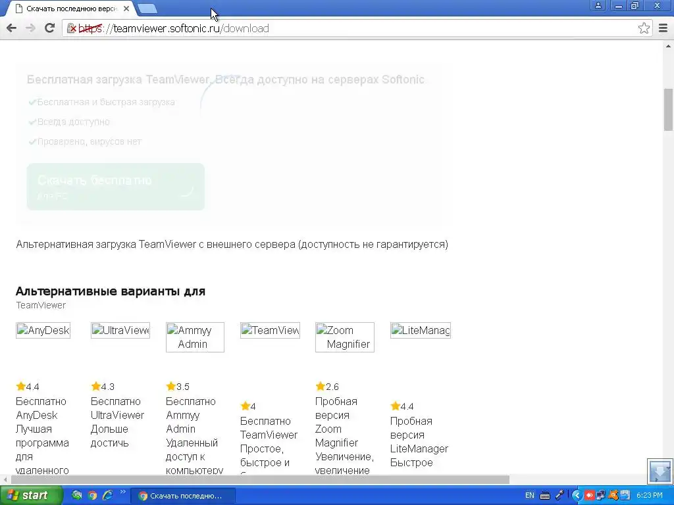Click the TeamViewer name in alternatives list
This screenshot has width=674, height=505.
click(269, 435)
